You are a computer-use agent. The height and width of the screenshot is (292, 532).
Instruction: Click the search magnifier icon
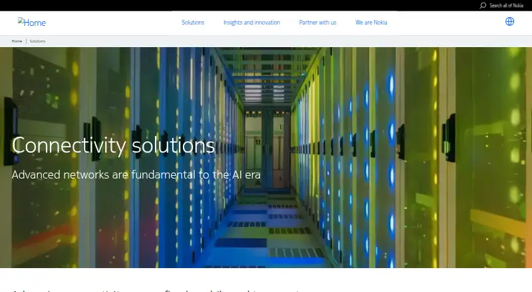click(x=483, y=5)
